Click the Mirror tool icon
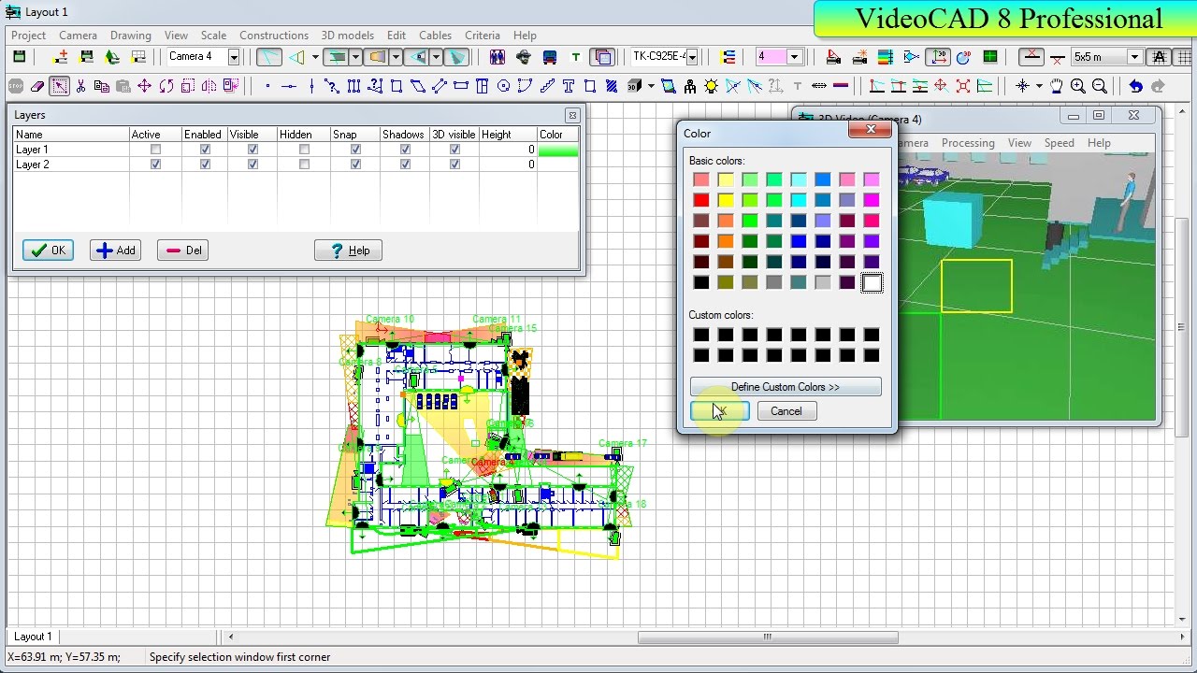Screen dimensions: 1197x673 [x=209, y=86]
